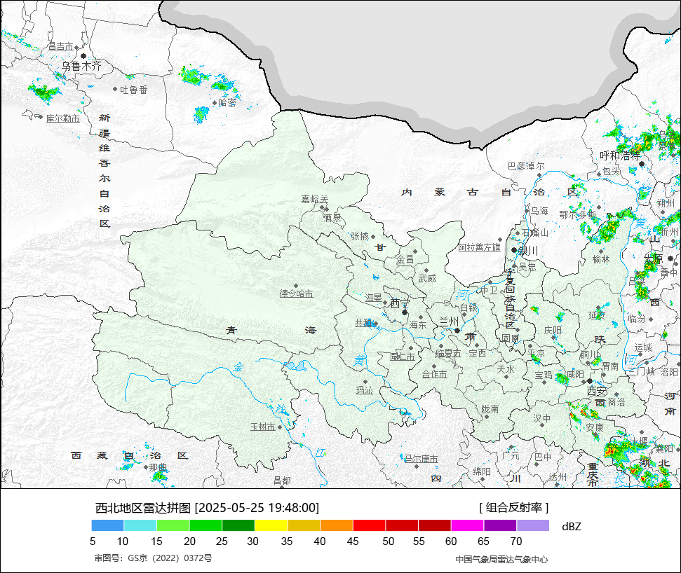Image resolution: width=681 pixels, height=573 pixels.
Task: Click the 乌海 city label
Action: point(539,211)
